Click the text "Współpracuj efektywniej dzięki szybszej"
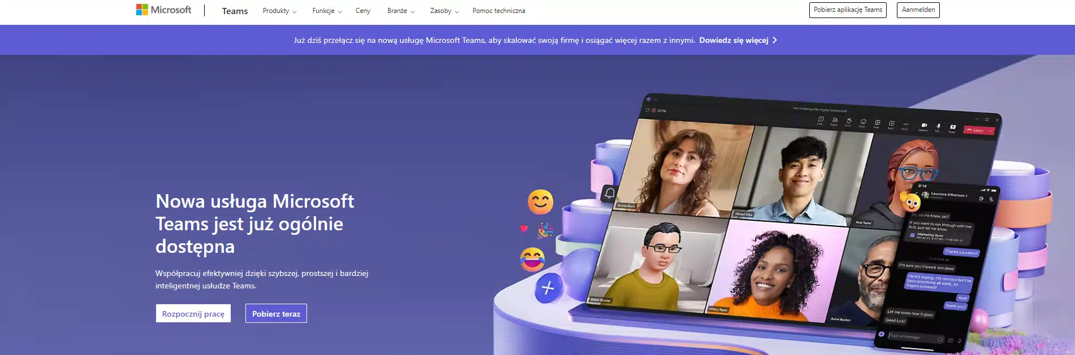Viewport: 1075px width, 355px height. click(226, 273)
